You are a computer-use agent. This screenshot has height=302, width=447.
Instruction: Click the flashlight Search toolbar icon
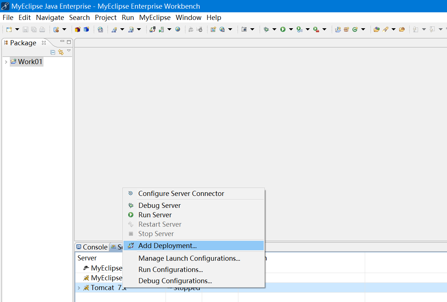(x=385, y=29)
